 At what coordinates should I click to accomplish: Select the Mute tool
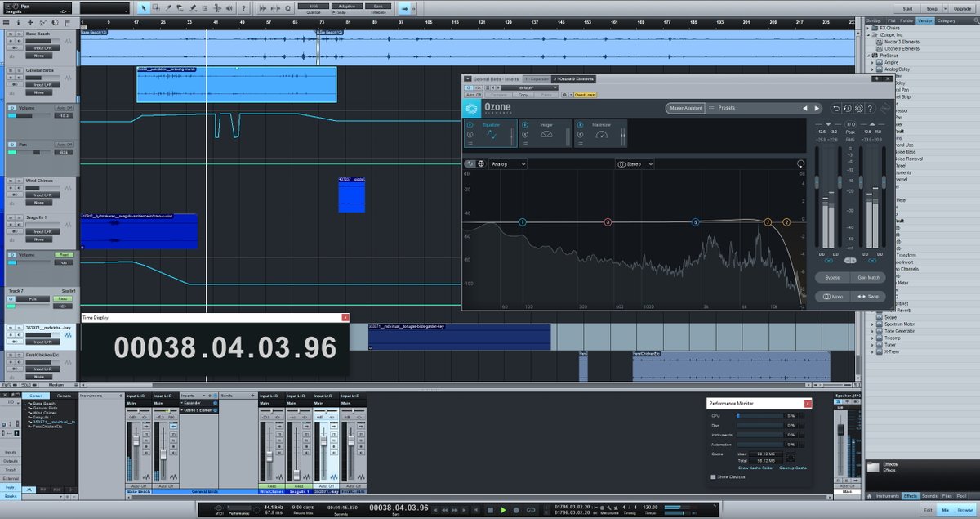204,8
